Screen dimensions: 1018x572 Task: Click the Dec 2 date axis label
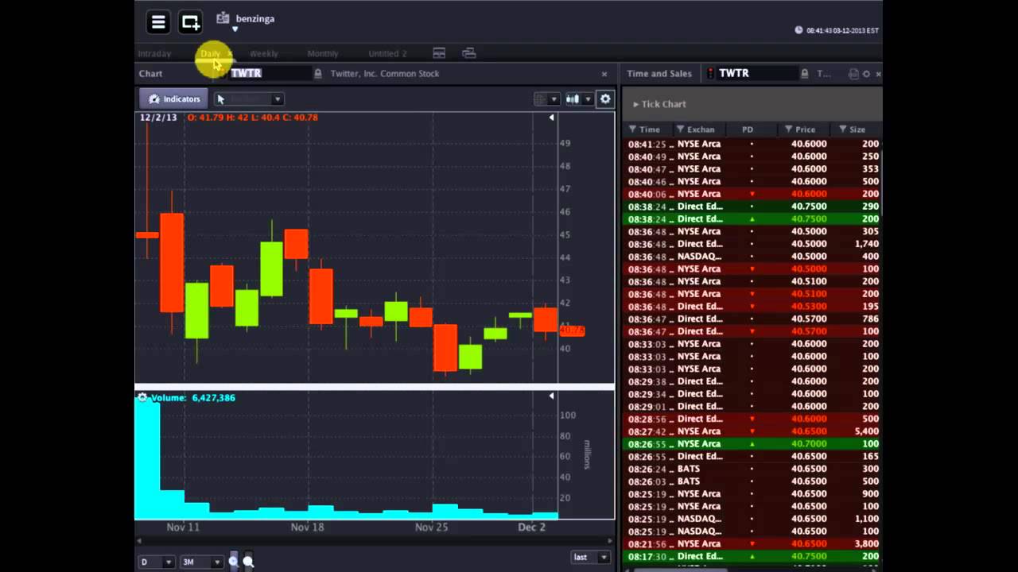click(x=531, y=527)
